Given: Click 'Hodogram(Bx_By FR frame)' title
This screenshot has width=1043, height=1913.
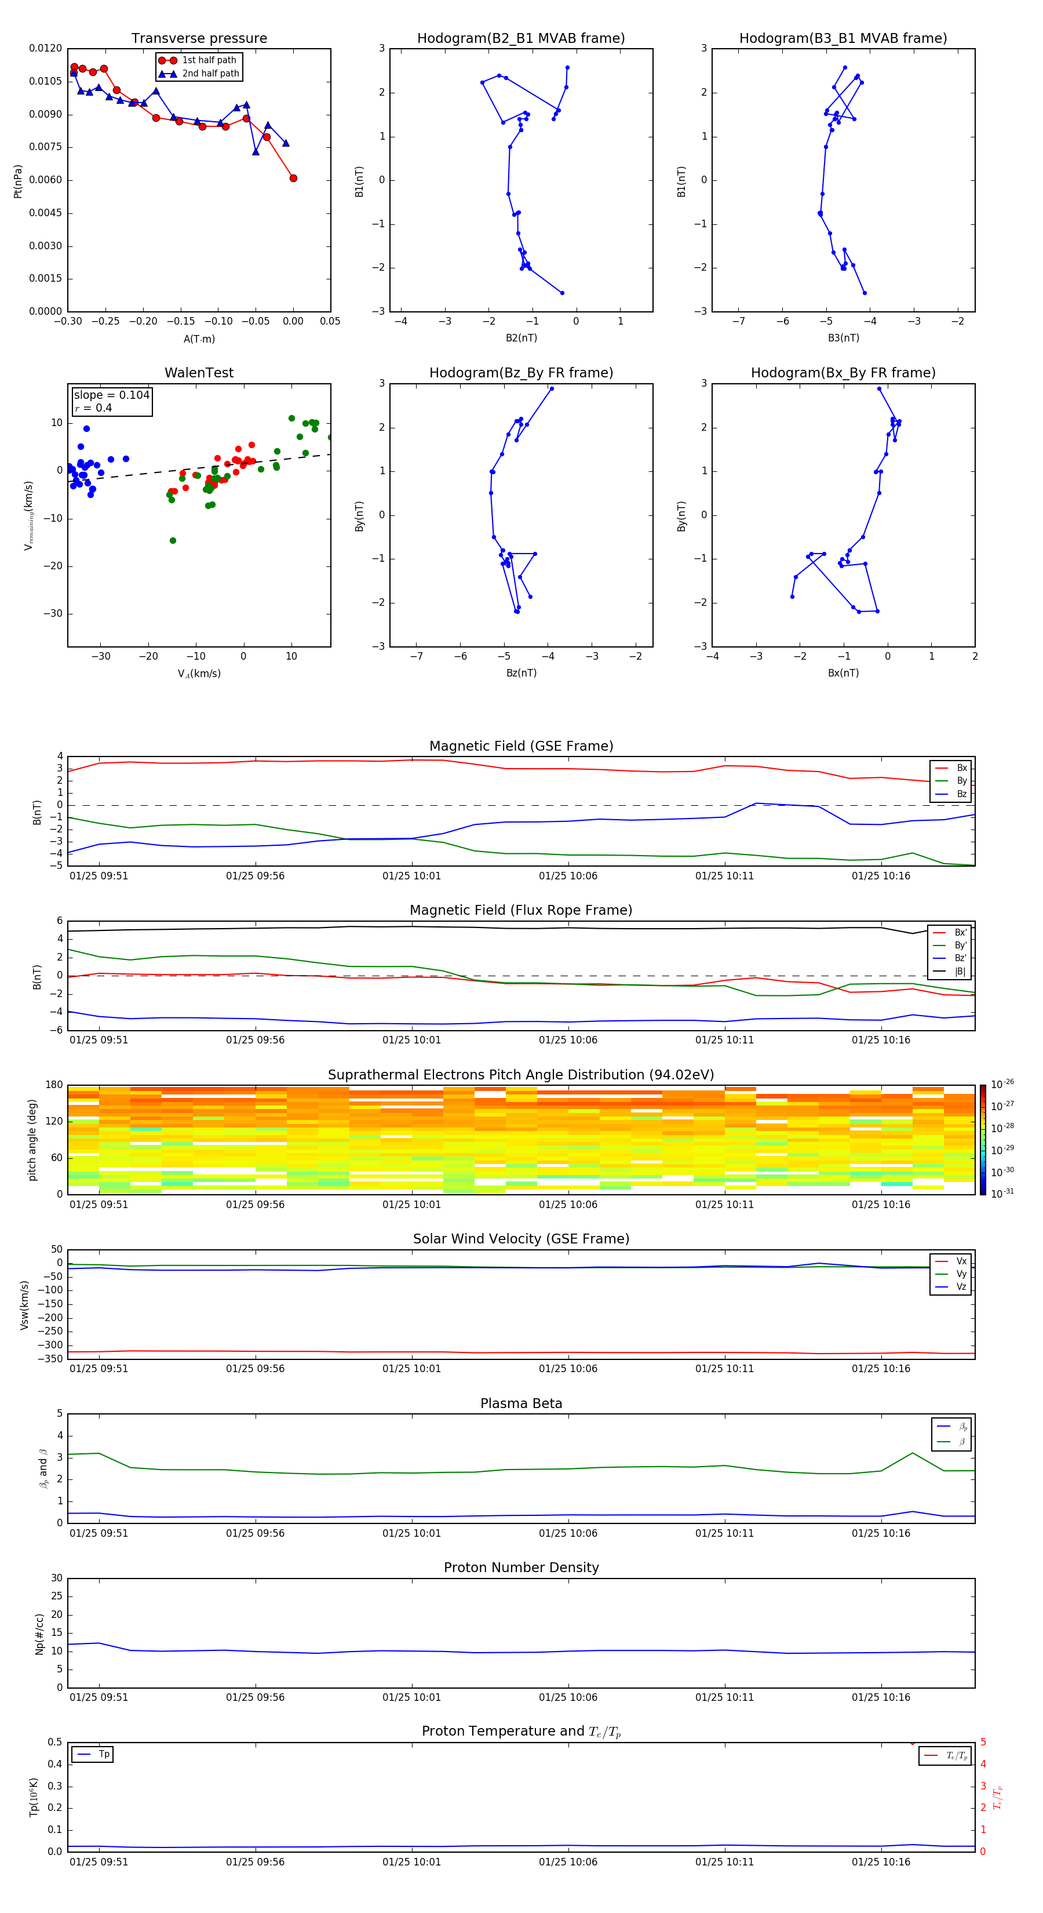Looking at the screenshot, I should coord(843,373).
